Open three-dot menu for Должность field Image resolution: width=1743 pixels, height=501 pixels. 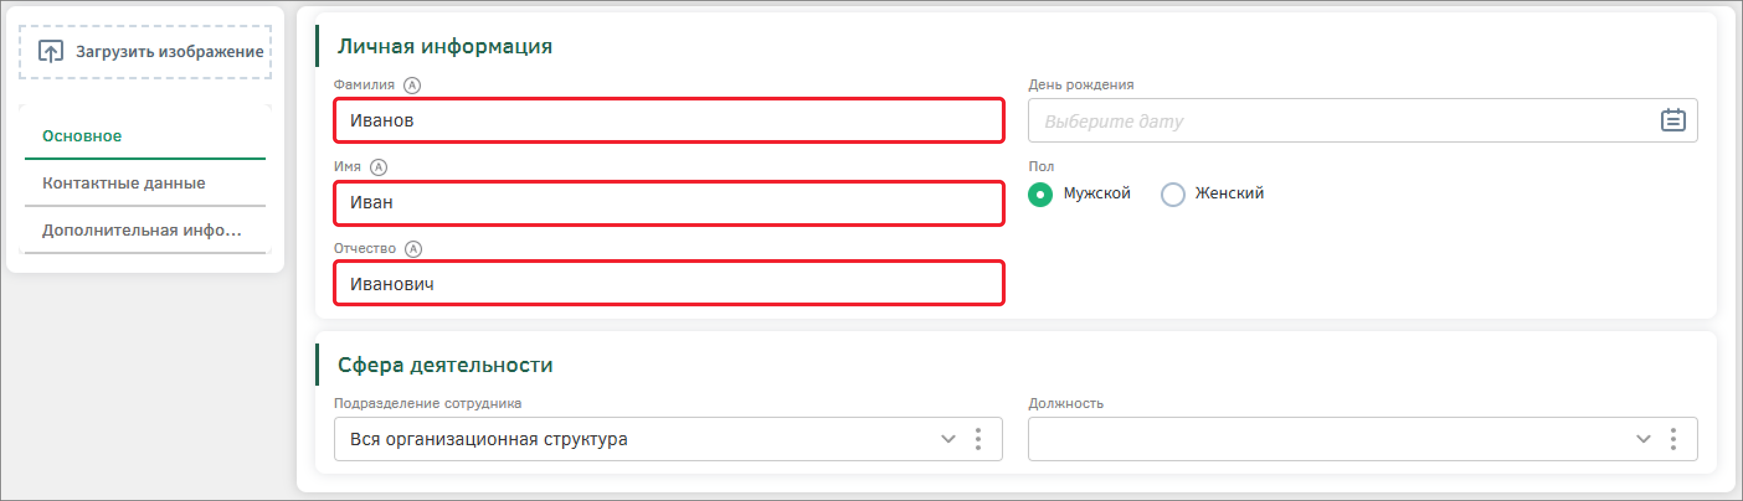click(x=1673, y=439)
